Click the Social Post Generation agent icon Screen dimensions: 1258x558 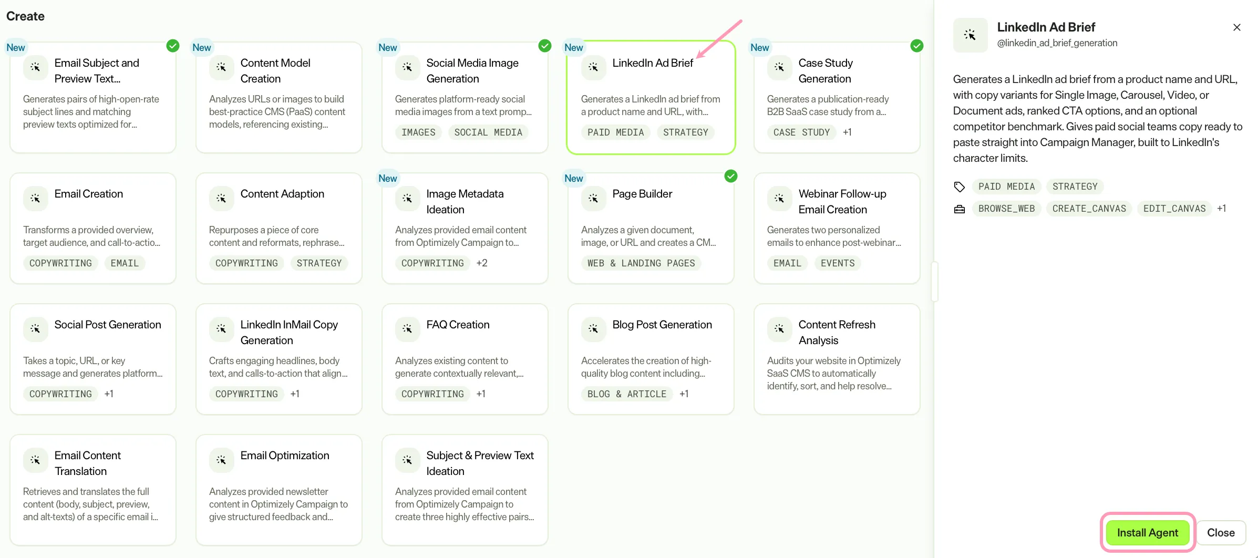coord(35,329)
